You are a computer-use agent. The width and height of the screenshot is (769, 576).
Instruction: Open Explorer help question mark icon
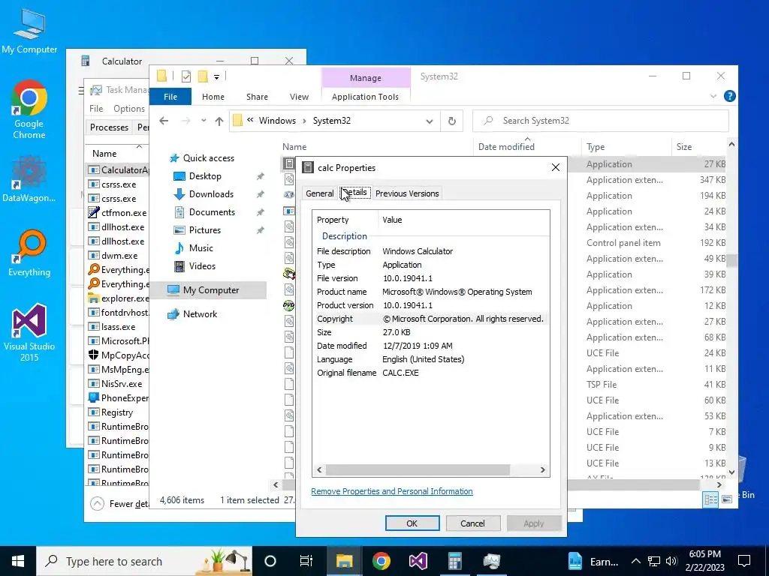pos(729,97)
